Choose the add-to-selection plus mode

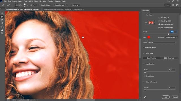coord(16,5)
